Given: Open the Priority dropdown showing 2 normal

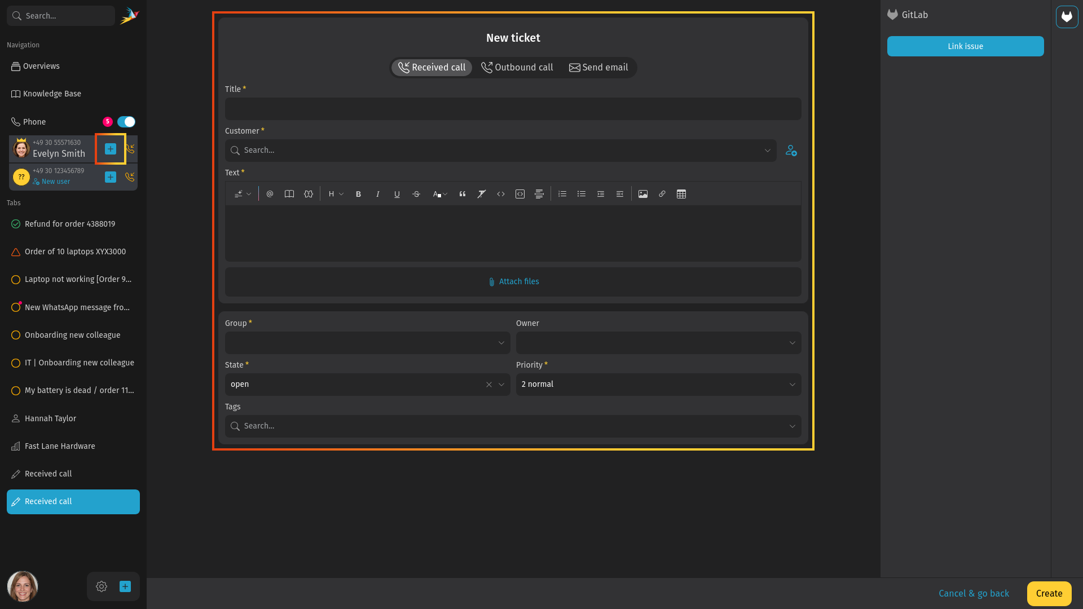Looking at the screenshot, I should coord(659,385).
